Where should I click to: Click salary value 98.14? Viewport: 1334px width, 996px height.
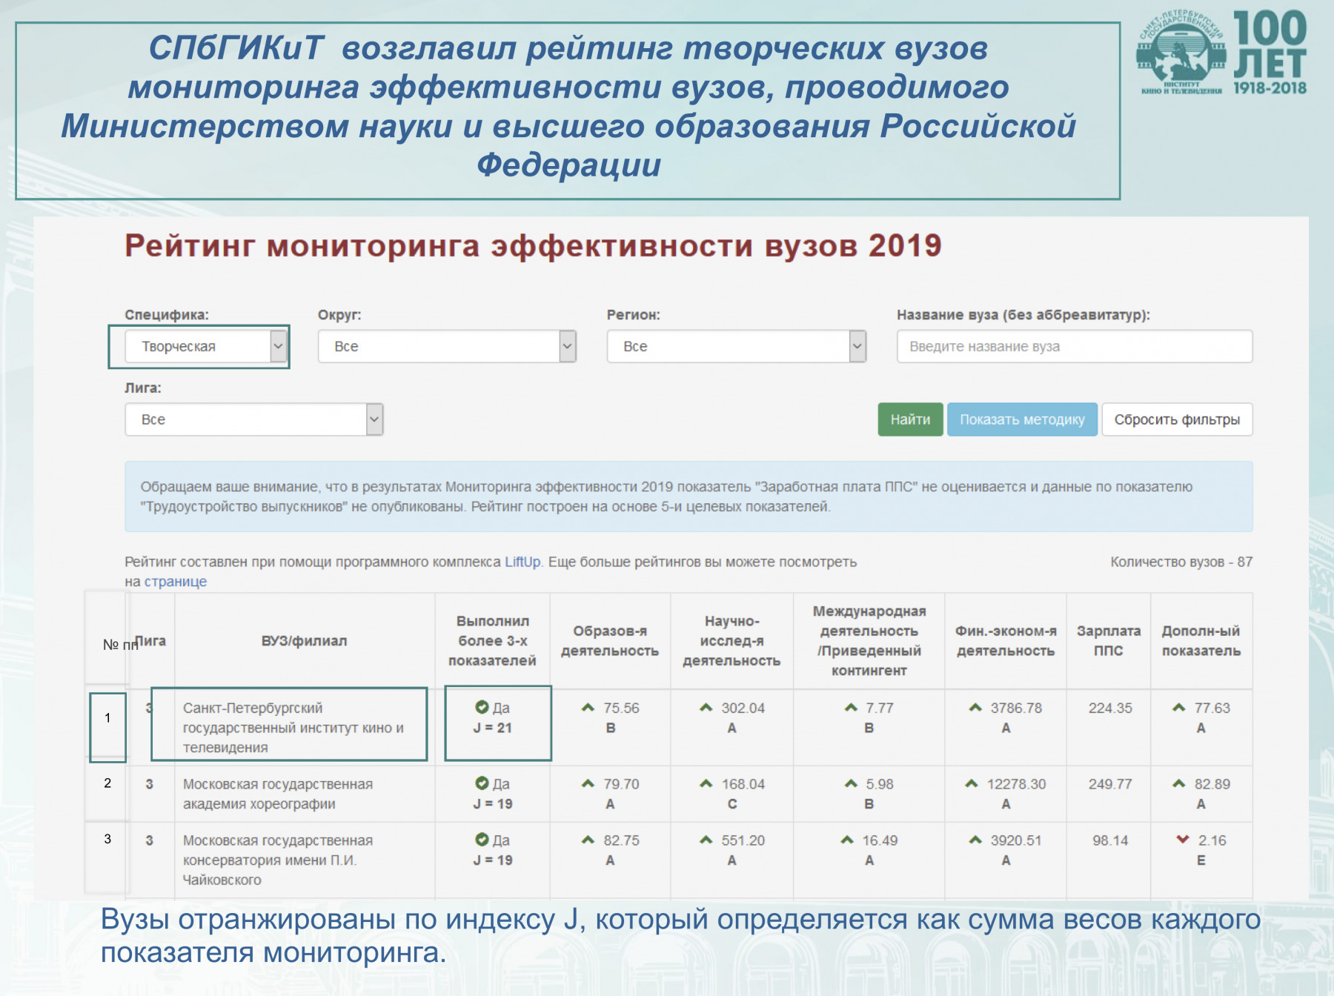(x=1110, y=840)
